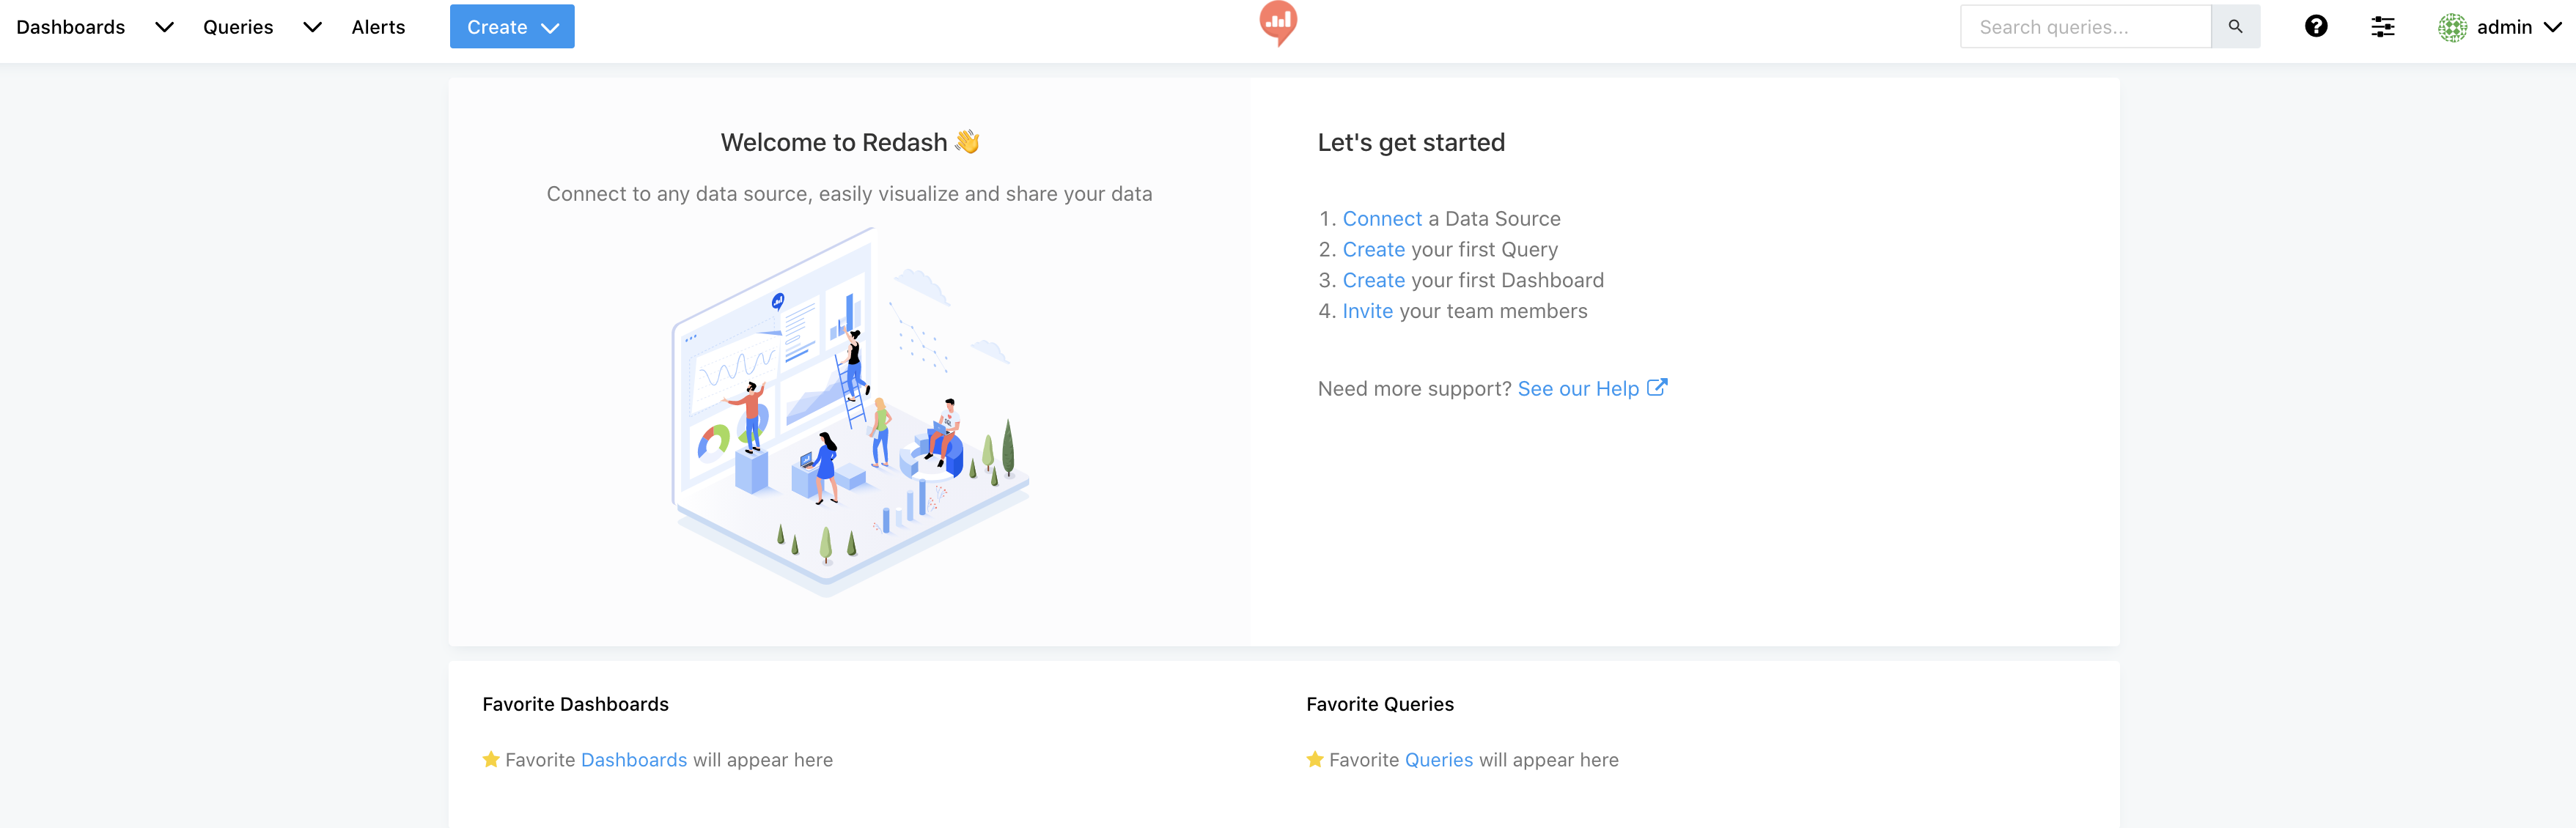Expand the Dashboards dropdown chevron
This screenshot has height=828, width=2576.
point(164,28)
